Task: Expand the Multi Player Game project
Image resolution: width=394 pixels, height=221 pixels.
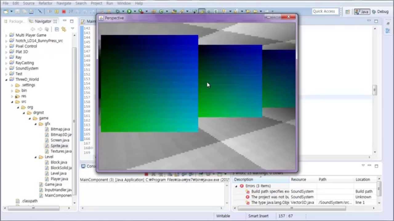Action: coord(6,35)
